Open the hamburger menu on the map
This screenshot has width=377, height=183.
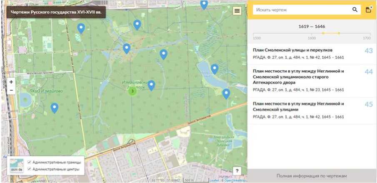237,11
